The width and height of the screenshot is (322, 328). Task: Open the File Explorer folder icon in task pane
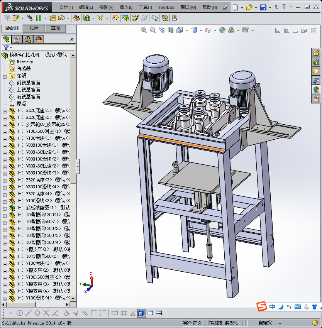(x=316, y=71)
